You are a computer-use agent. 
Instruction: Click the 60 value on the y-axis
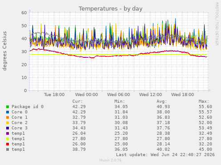coord(24,12)
